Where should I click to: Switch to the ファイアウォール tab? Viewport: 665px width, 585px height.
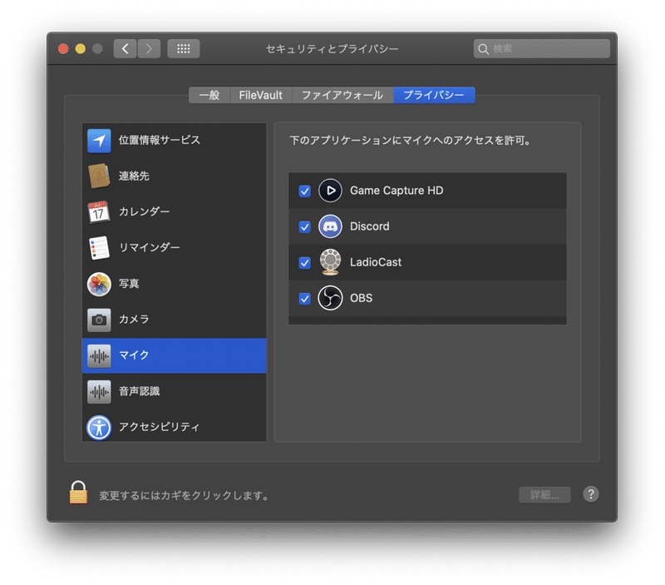[342, 95]
